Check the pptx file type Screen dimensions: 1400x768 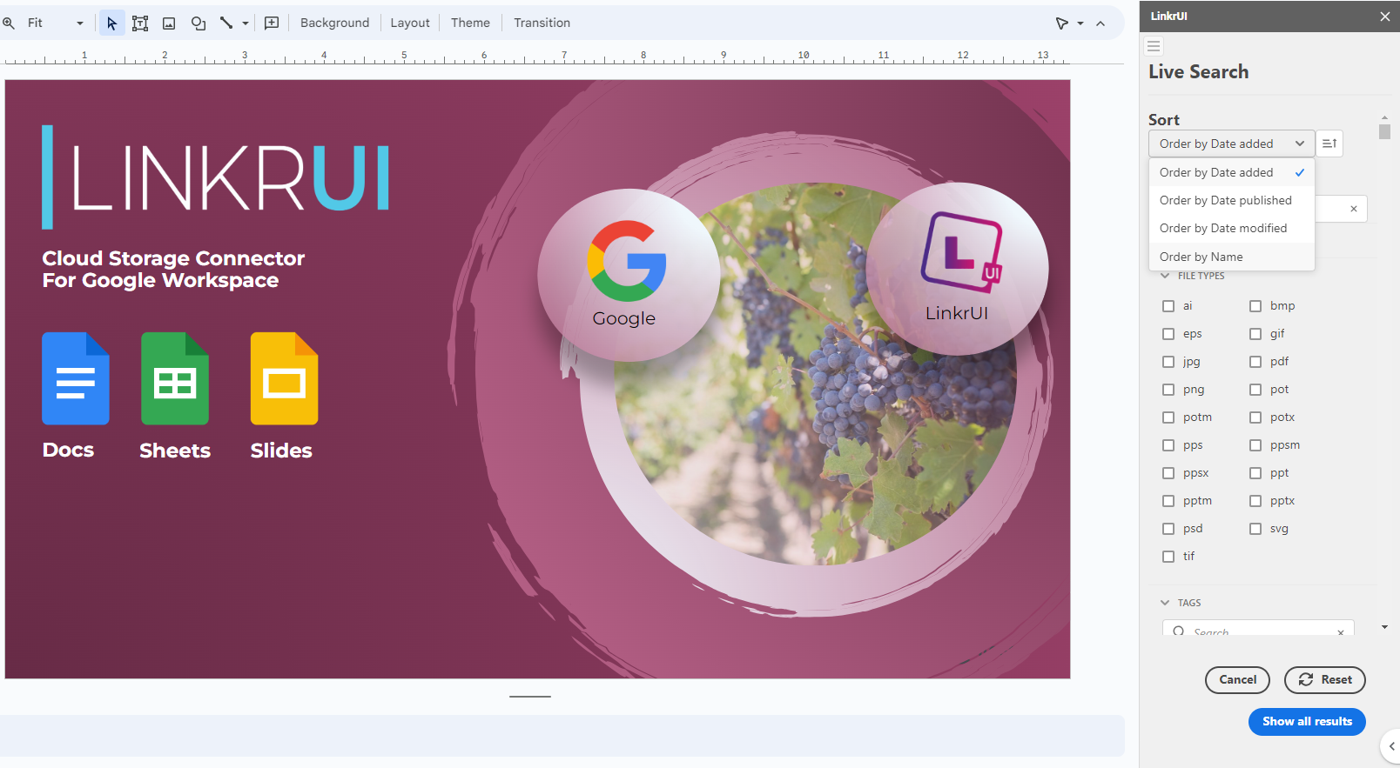[1255, 501]
